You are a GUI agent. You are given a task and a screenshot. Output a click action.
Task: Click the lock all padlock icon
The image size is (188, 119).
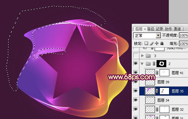coord(162,43)
